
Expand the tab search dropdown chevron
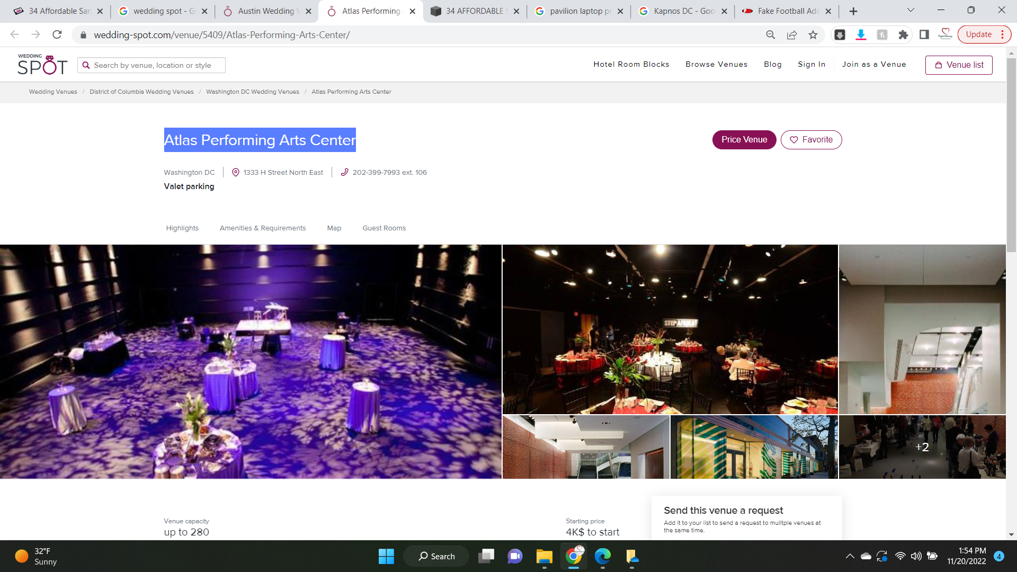pyautogui.click(x=911, y=11)
